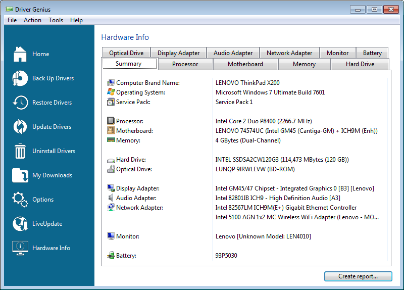Click the Battery icon in summary list

[x=111, y=256]
